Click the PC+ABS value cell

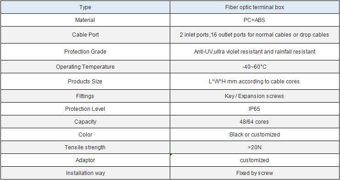255,20
